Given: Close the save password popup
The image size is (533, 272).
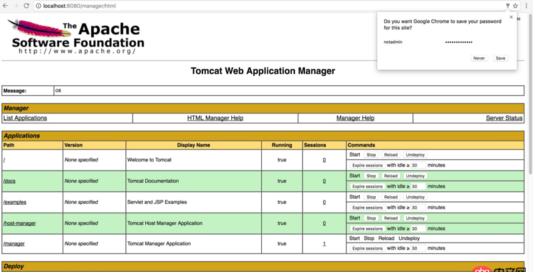Looking at the screenshot, I should pos(512,17).
